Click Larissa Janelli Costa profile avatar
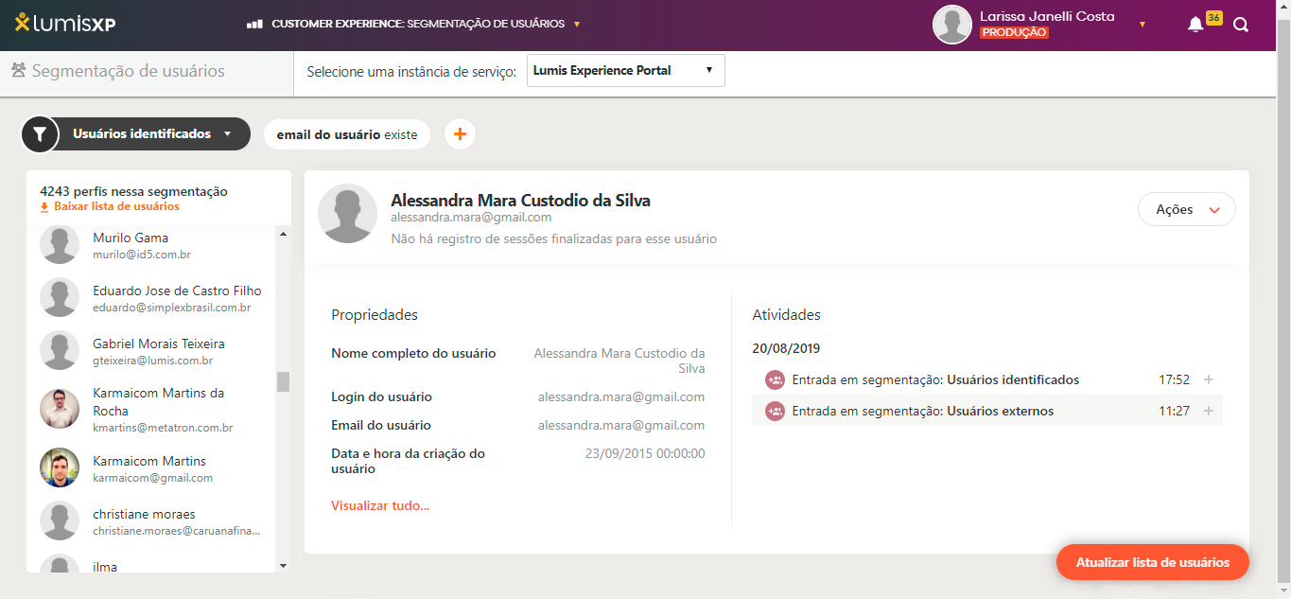This screenshot has height=599, width=1291. (952, 25)
